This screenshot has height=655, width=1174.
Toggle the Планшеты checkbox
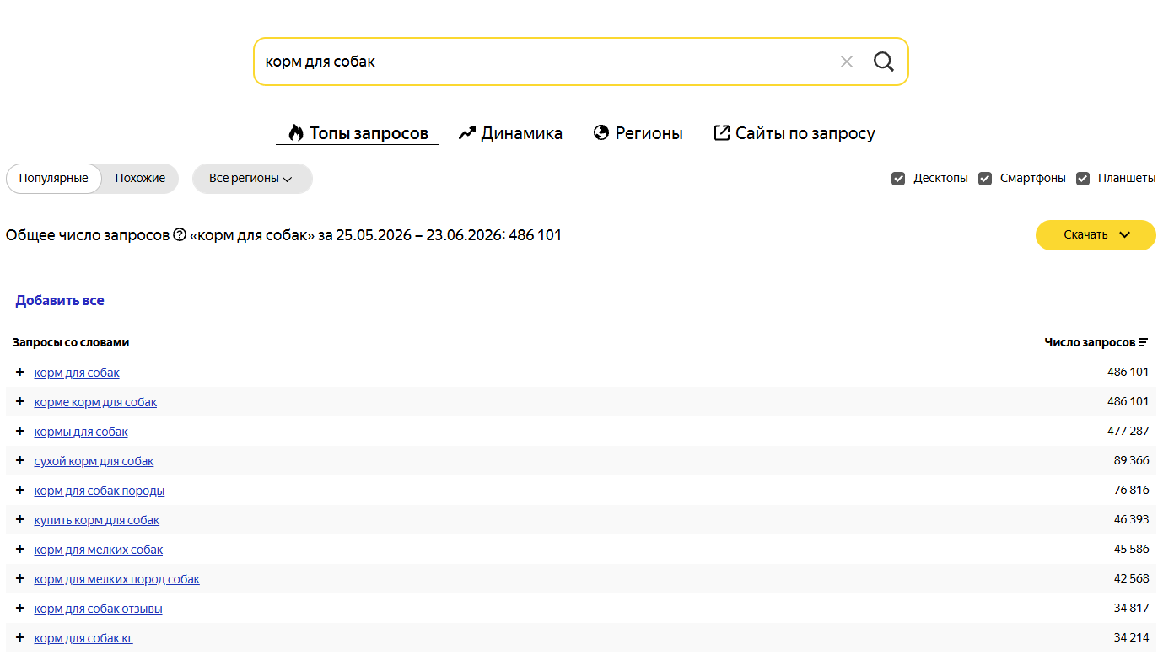click(x=1083, y=179)
